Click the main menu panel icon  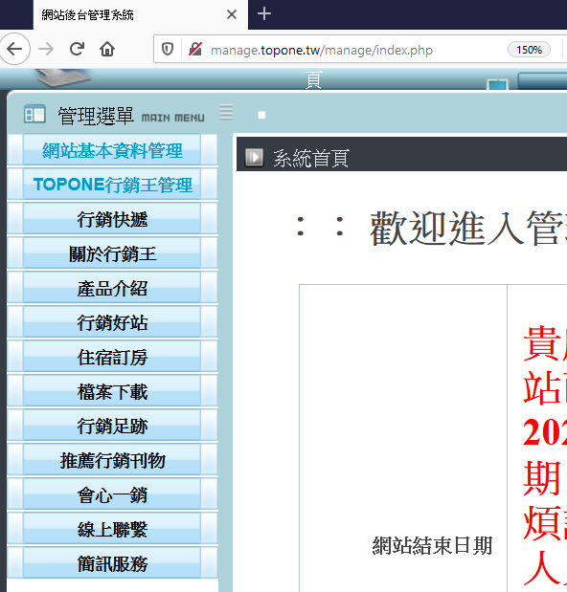click(34, 114)
